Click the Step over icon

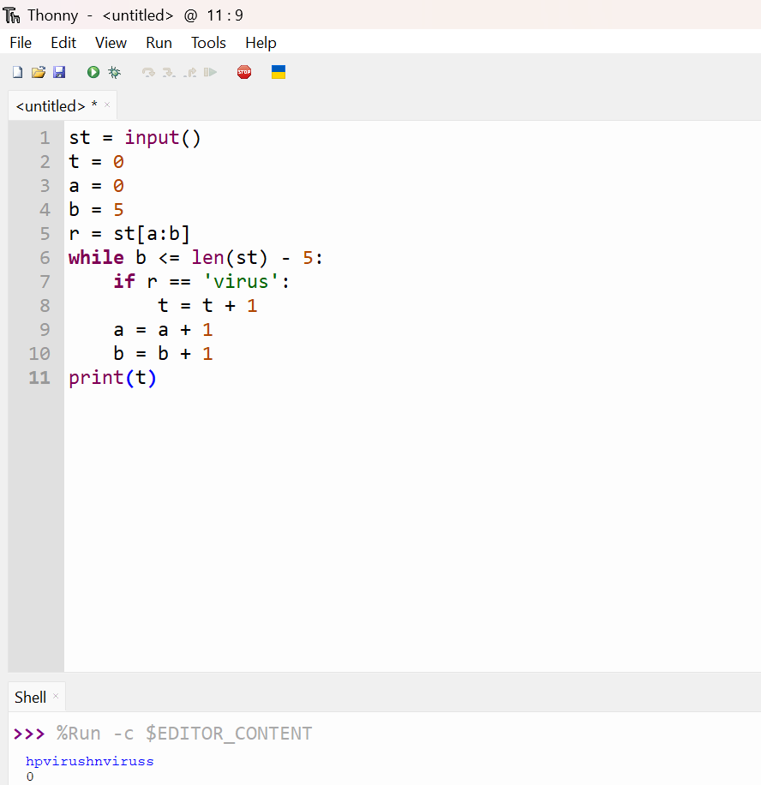click(x=148, y=73)
